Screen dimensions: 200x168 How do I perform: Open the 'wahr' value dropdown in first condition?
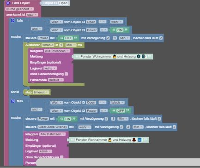pos(117,22)
